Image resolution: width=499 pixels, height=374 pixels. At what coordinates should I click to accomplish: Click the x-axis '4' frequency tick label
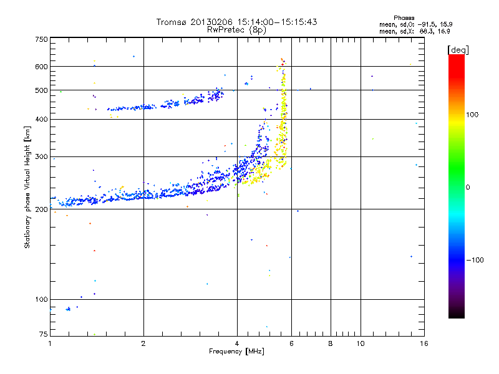click(237, 343)
